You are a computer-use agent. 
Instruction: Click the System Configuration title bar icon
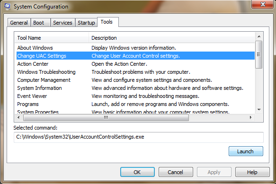click(8, 7)
